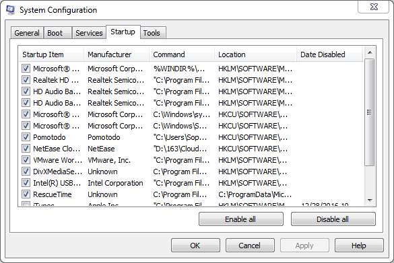
Task: Disable the NetEase Cloud startup checkbox
Action: tap(26, 148)
